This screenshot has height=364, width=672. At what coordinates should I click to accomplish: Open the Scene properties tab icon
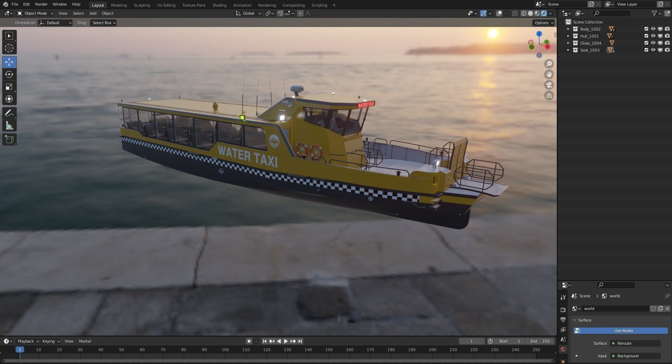[x=563, y=339]
